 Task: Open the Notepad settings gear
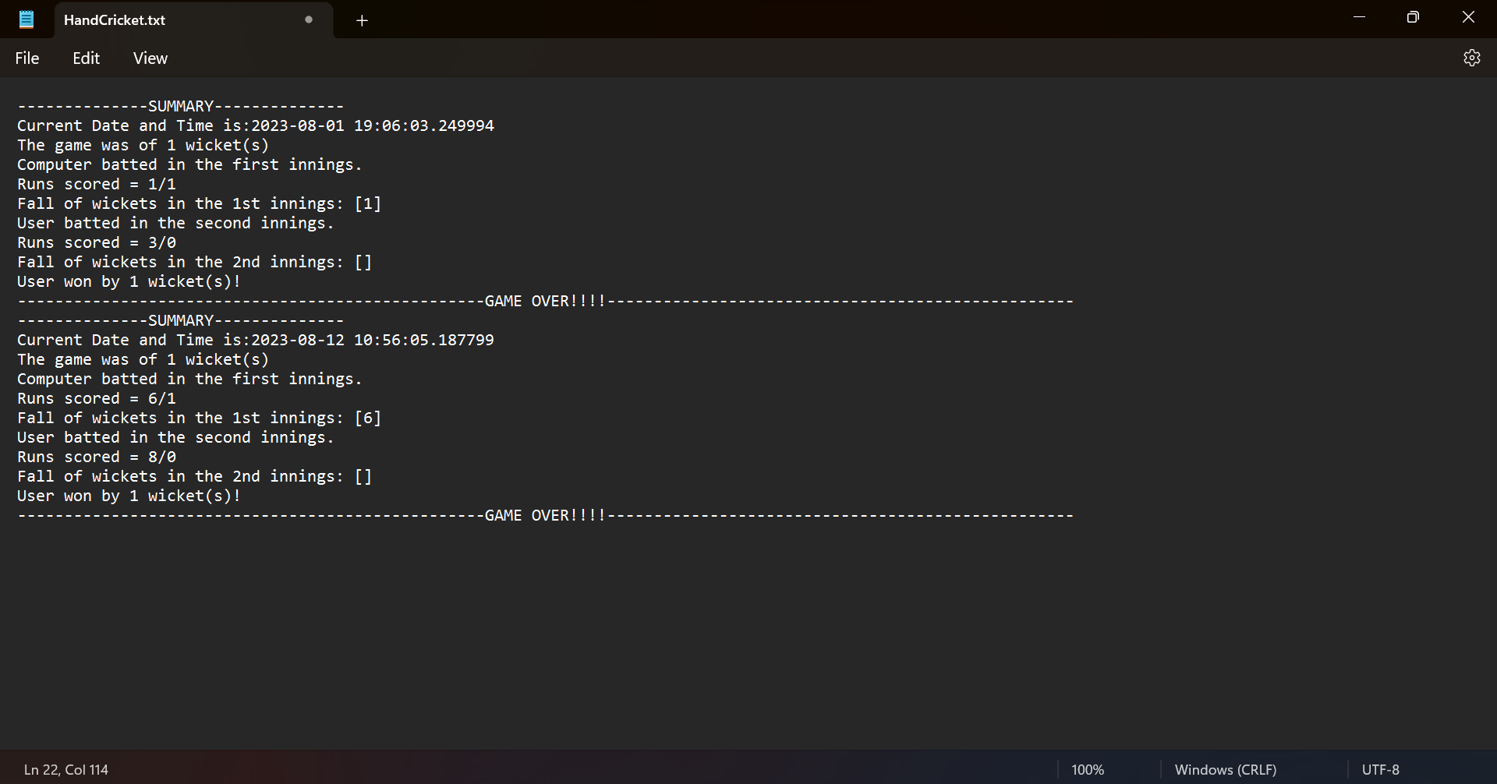coord(1471,58)
